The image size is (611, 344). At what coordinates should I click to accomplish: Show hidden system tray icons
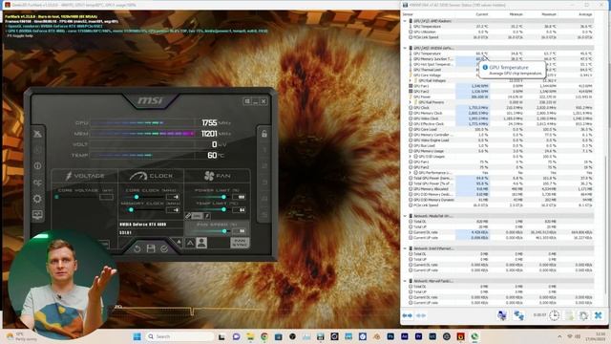[x=560, y=336]
